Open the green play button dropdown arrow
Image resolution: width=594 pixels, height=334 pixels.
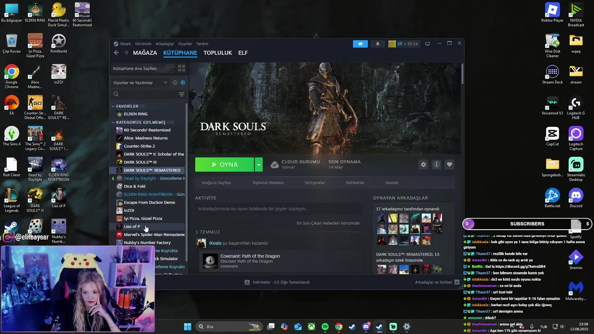pos(259,165)
